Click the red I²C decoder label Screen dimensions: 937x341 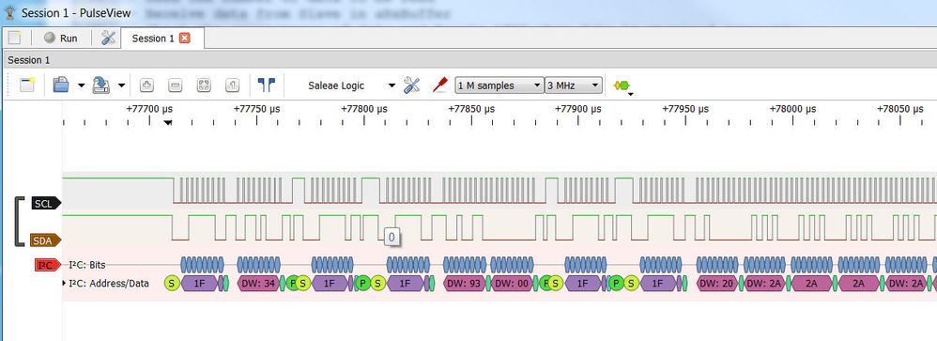(x=48, y=264)
